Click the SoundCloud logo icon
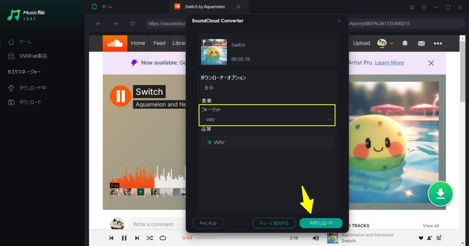Viewport: 469px width, 246px height. (x=115, y=43)
